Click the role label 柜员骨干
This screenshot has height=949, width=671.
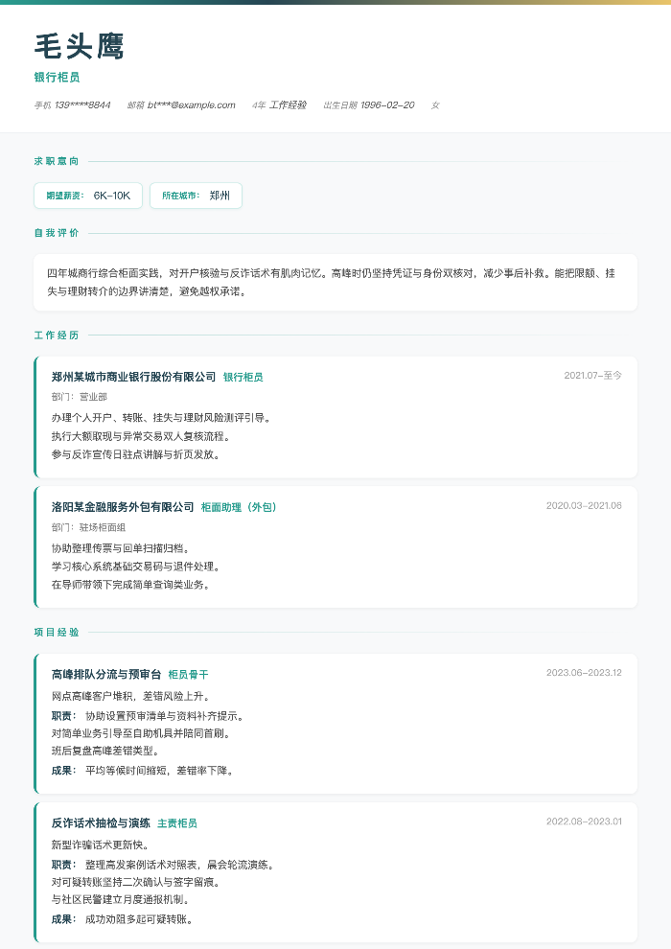188,674
